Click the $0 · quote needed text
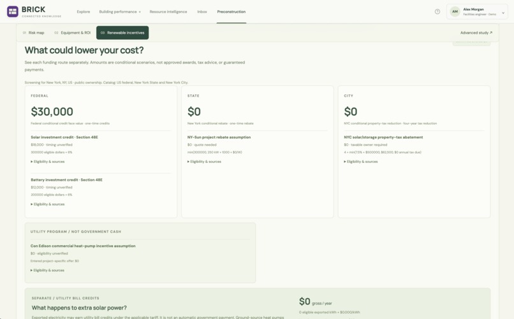This screenshot has height=319, width=514. [202, 145]
